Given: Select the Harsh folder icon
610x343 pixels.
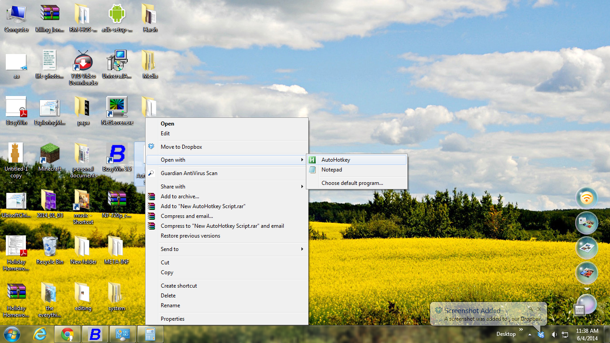Looking at the screenshot, I should point(150,18).
